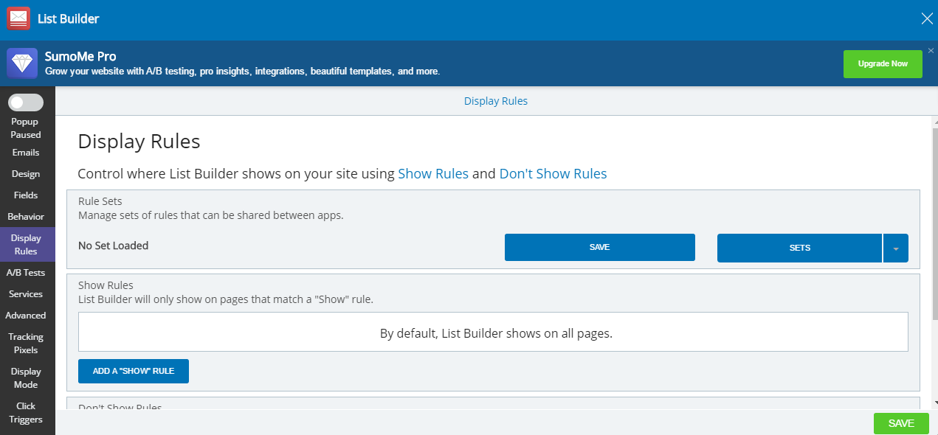Click the Display Rules page heading

[x=139, y=142]
